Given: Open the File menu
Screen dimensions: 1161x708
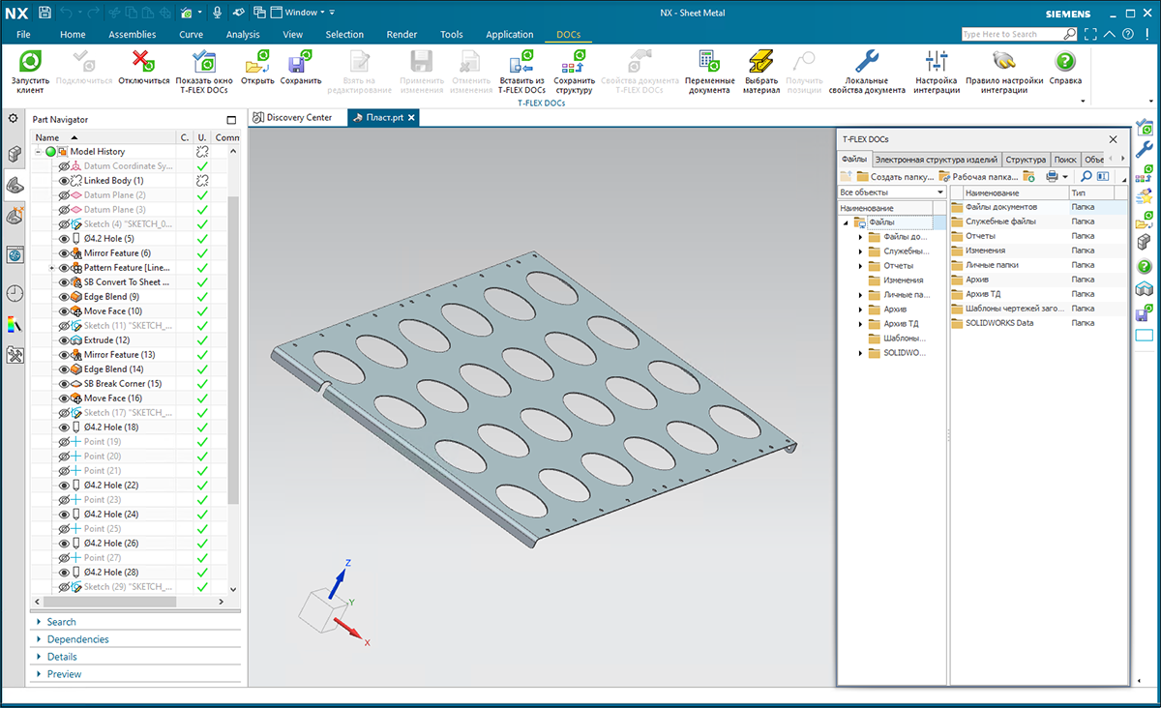Looking at the screenshot, I should coord(23,35).
